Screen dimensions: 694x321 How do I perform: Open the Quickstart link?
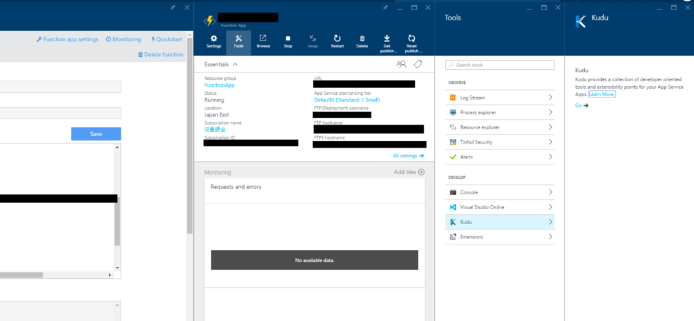[x=167, y=39]
